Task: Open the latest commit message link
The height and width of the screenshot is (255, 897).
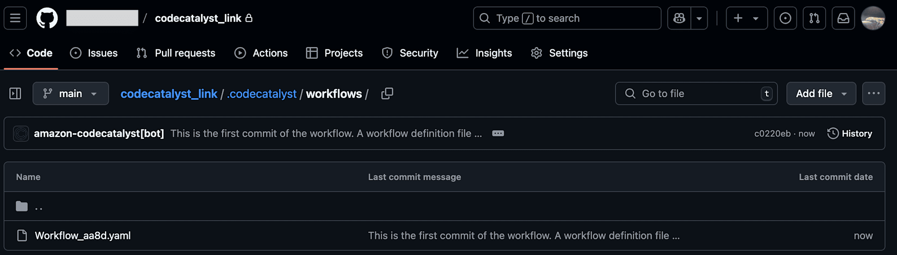Action: [x=326, y=134]
